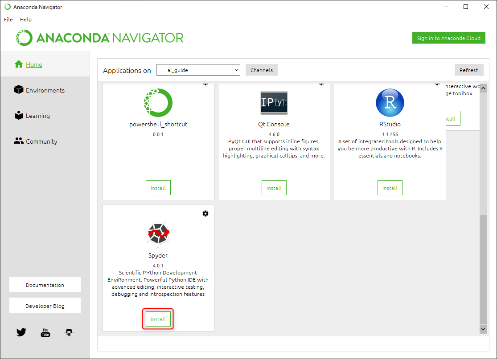Click the scrollbar down arrow
This screenshot has width=497, height=359.
click(483, 329)
